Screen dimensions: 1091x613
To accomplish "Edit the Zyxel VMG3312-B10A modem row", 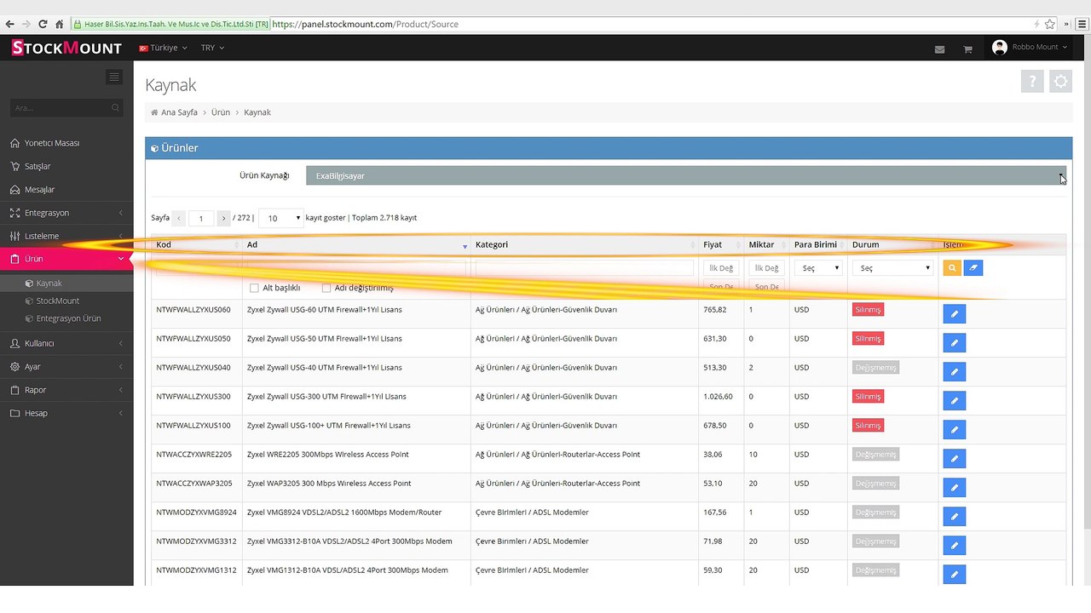I will pyautogui.click(x=955, y=547).
